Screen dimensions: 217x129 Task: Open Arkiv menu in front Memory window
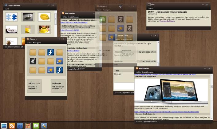pyautogui.click(x=29, y=43)
